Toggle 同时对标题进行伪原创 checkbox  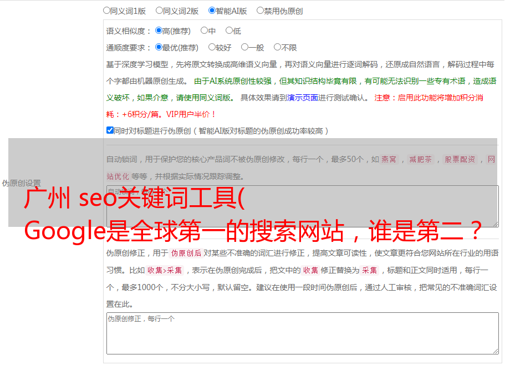[110, 130]
